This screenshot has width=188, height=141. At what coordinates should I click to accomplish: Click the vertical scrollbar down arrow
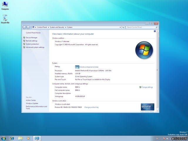point(157,111)
